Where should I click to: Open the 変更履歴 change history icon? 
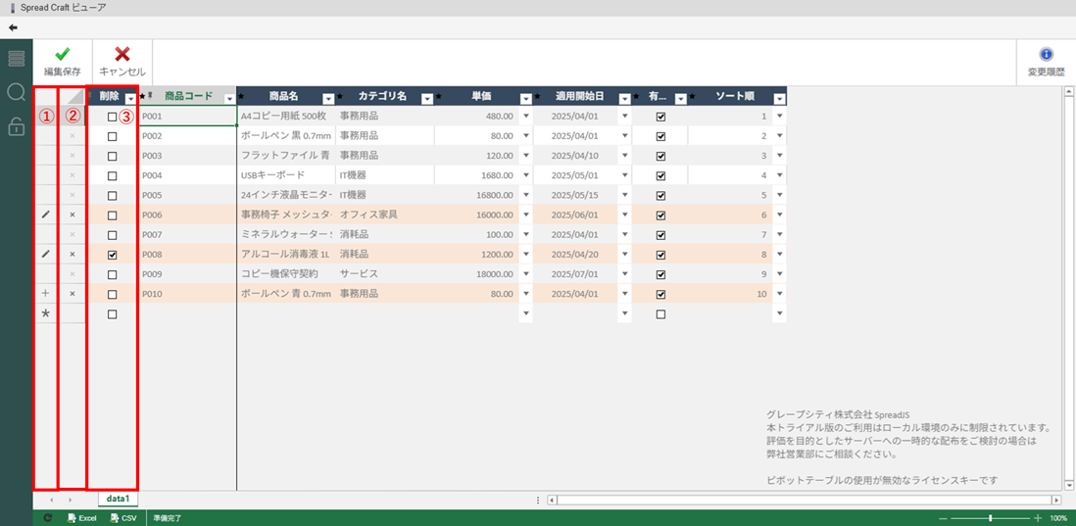[x=1046, y=55]
